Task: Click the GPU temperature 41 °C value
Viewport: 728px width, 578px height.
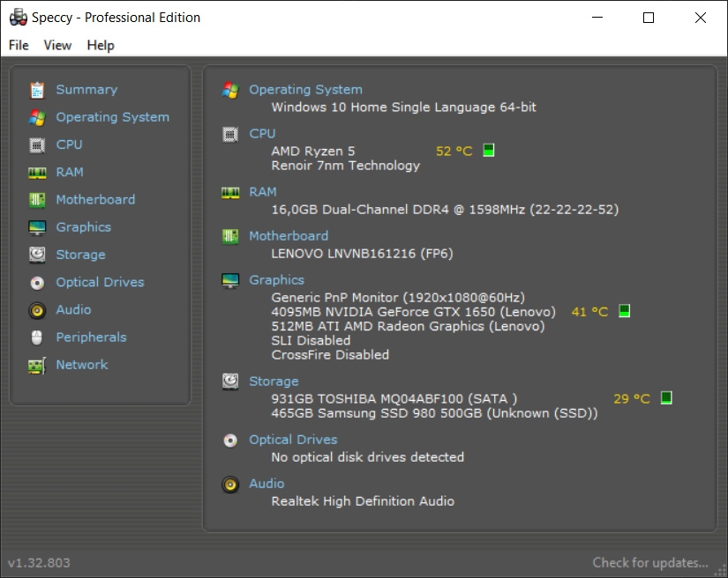Action: 589,312
